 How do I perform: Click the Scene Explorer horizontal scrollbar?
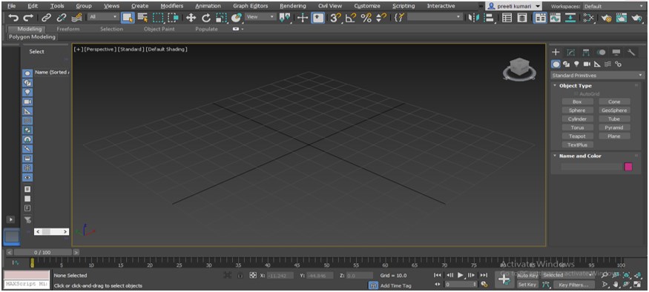pos(51,232)
